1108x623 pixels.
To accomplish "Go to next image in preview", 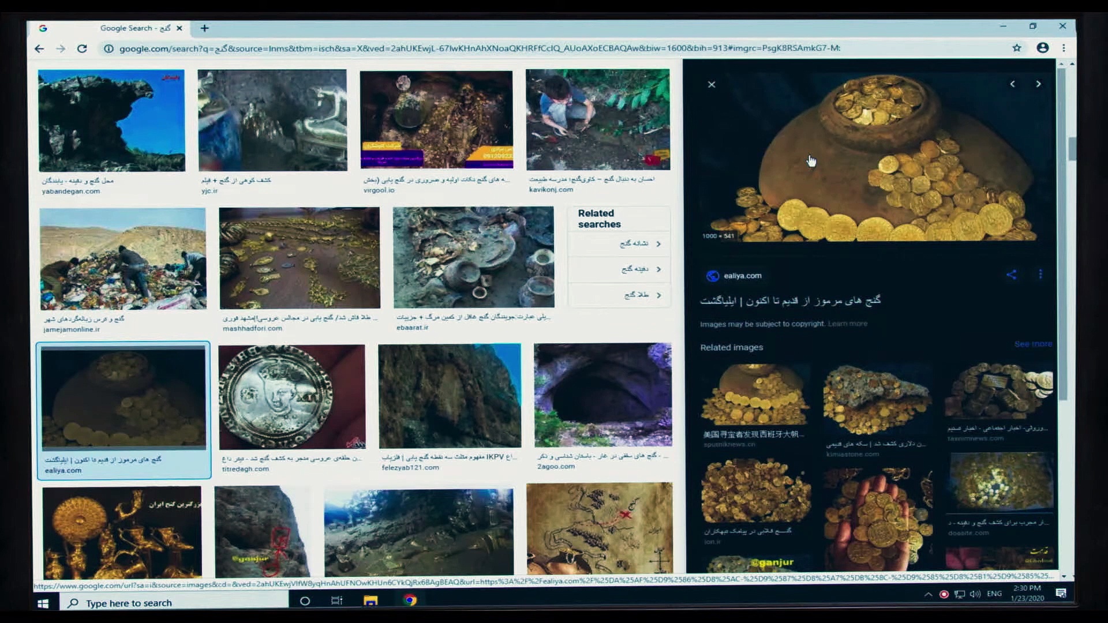I will pyautogui.click(x=1038, y=84).
